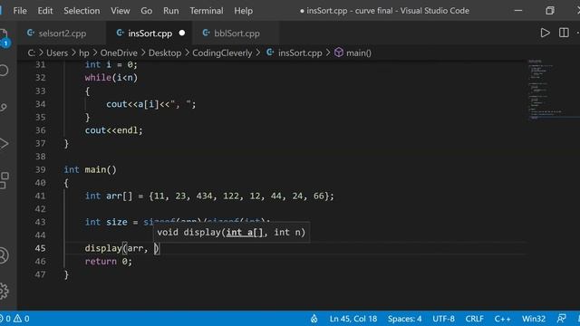Open the feedback icon in status bar

tap(562, 319)
